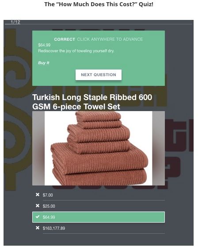Click the dollar sign background logo
The image size is (202, 247).
point(18,109)
